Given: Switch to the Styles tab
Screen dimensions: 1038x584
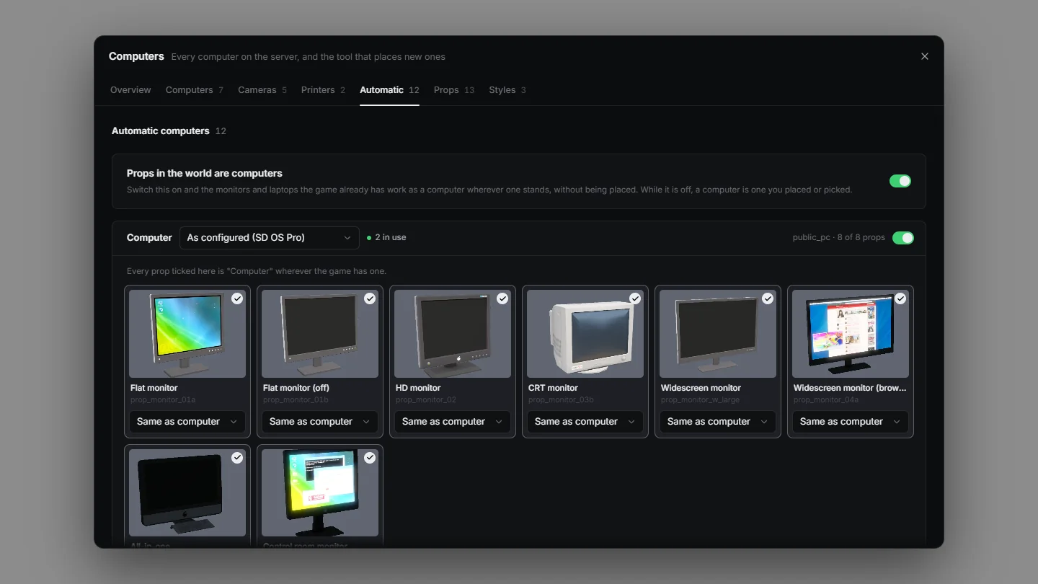Looking at the screenshot, I should [x=507, y=90].
